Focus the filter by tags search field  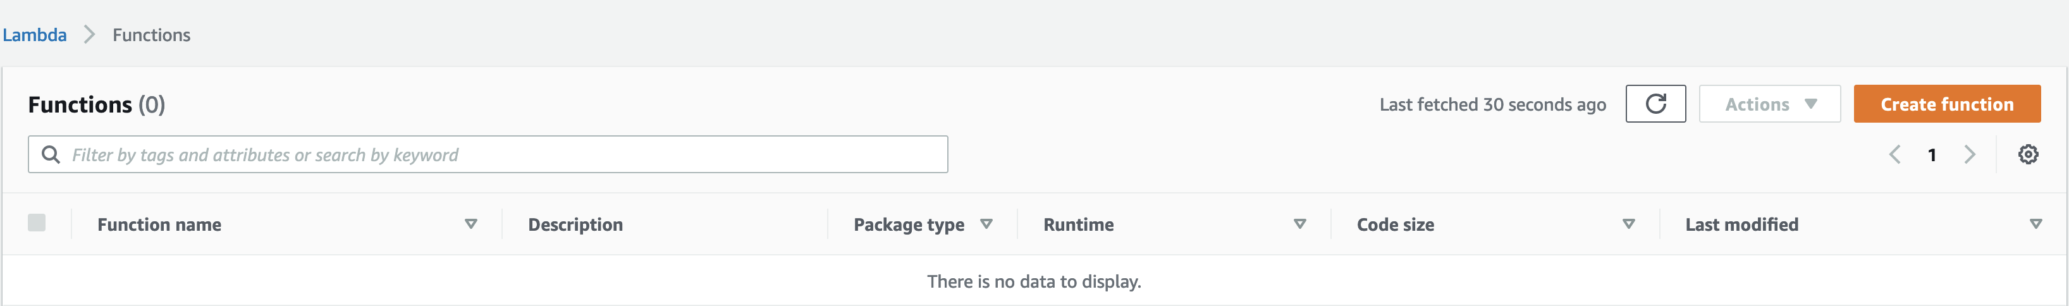(x=488, y=154)
